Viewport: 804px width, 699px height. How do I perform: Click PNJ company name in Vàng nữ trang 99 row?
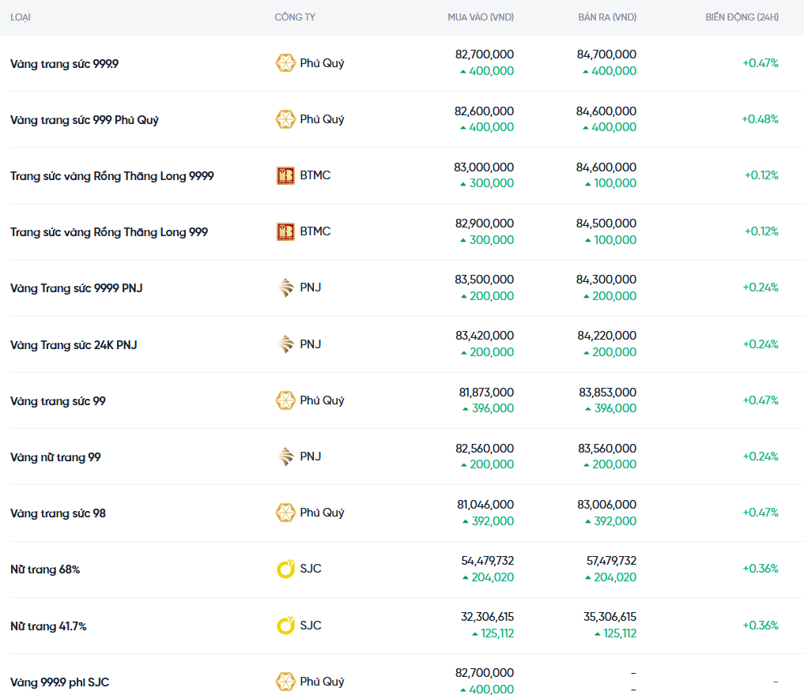pyautogui.click(x=310, y=456)
